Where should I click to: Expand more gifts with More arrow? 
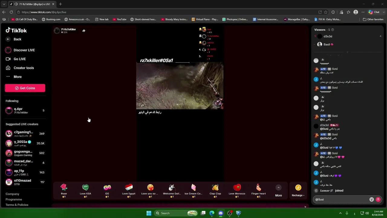point(278,188)
